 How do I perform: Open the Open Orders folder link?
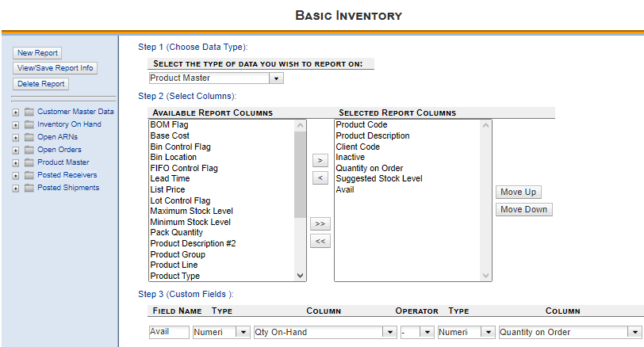pos(59,150)
